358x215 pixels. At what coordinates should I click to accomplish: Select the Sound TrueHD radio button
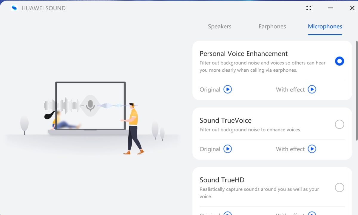tap(340, 188)
